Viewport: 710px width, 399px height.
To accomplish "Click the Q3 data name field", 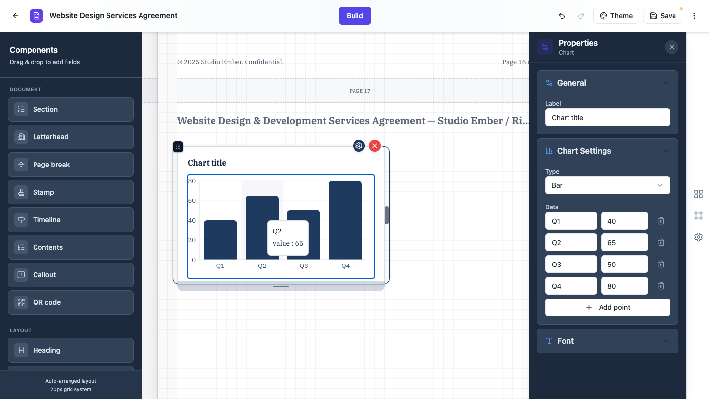I will coord(571,264).
